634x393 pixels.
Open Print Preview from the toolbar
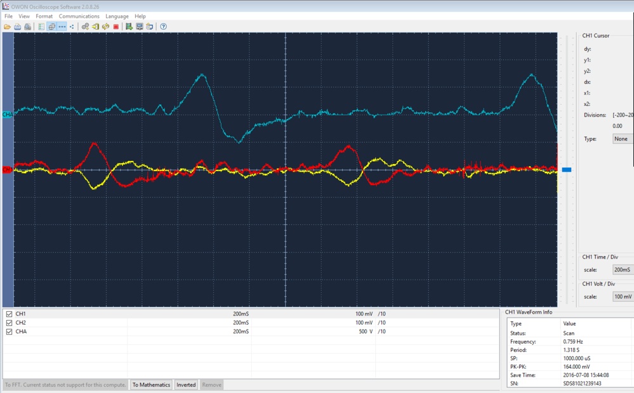[28, 27]
